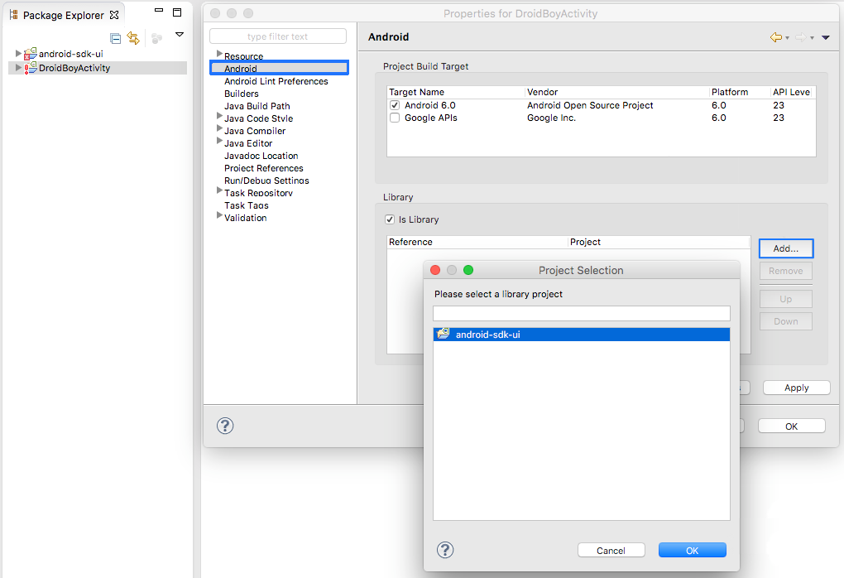
Task: Click help icon in Properties dialog
Action: pos(225,426)
